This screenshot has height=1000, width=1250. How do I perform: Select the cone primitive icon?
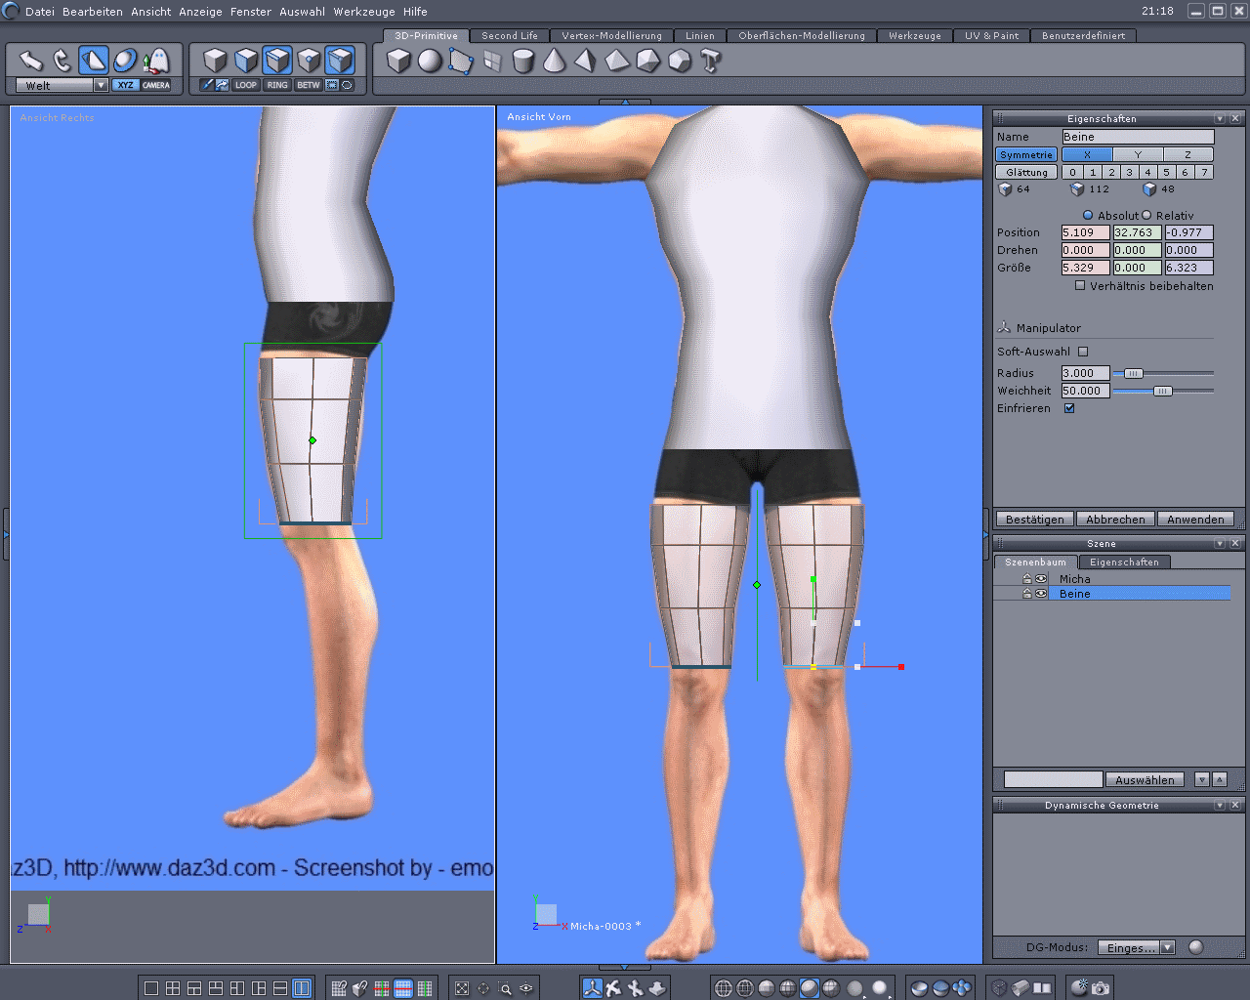555,62
